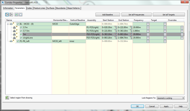Toggle the 3.7-5m region checkbox
The width and height of the screenshot is (190, 111).
21,31
